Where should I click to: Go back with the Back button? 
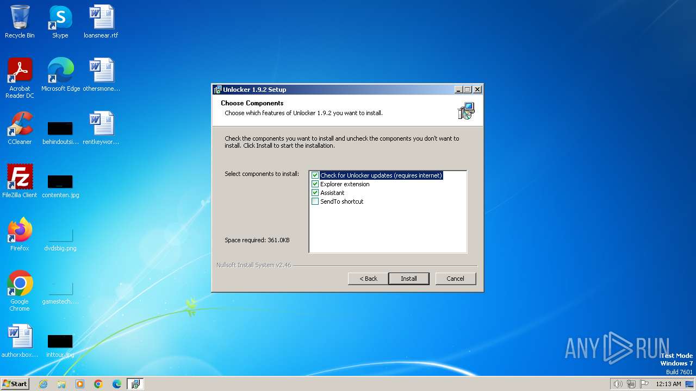368,279
